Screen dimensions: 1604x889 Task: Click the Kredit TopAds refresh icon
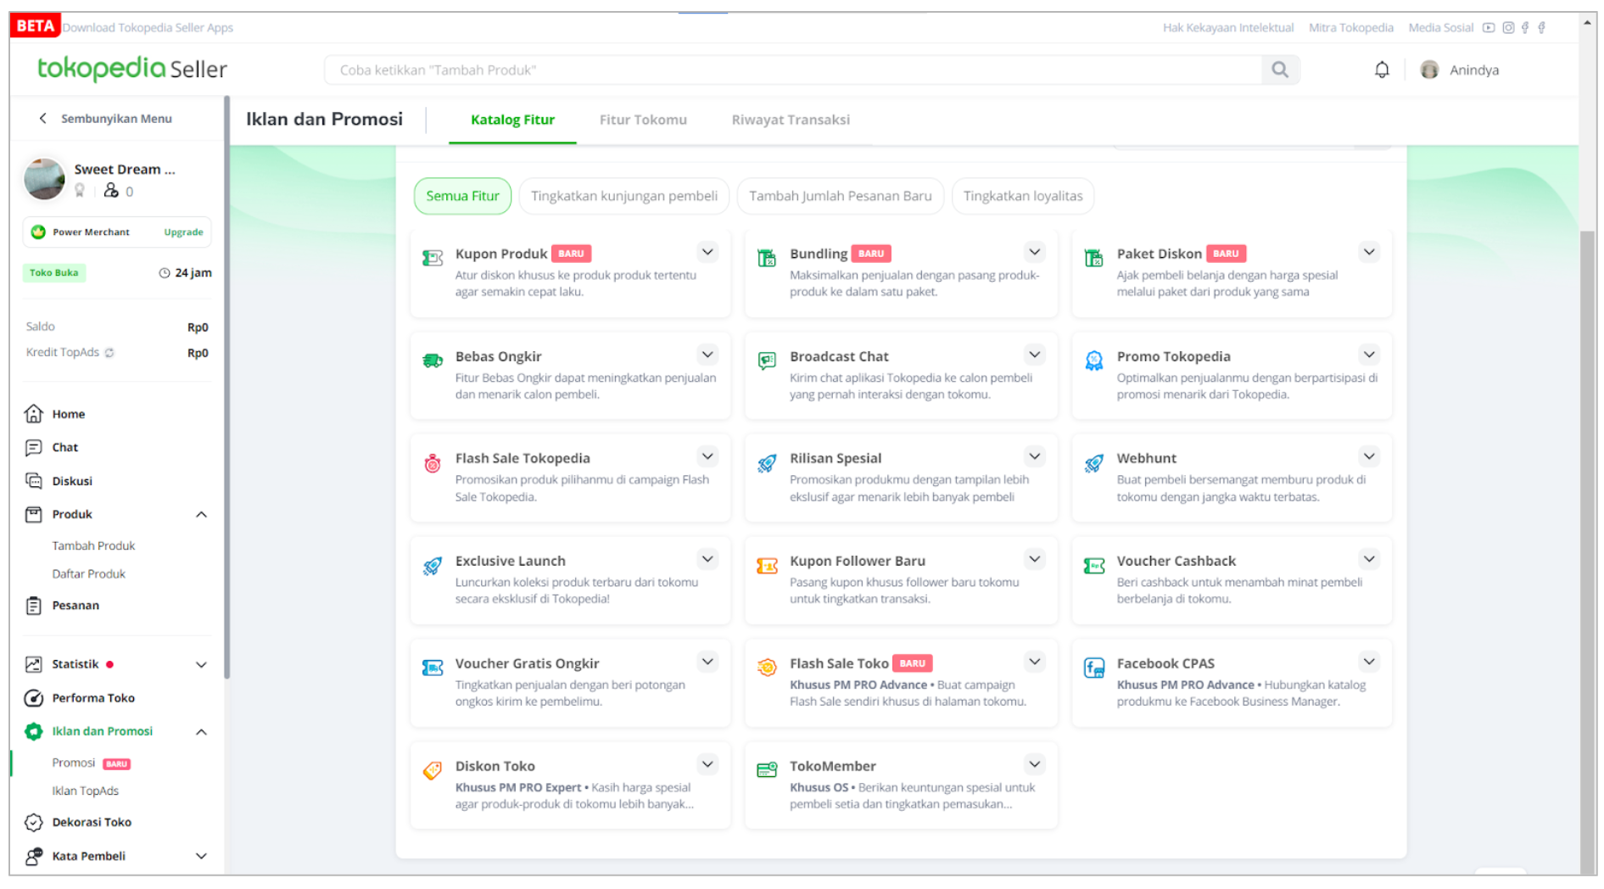(x=109, y=353)
